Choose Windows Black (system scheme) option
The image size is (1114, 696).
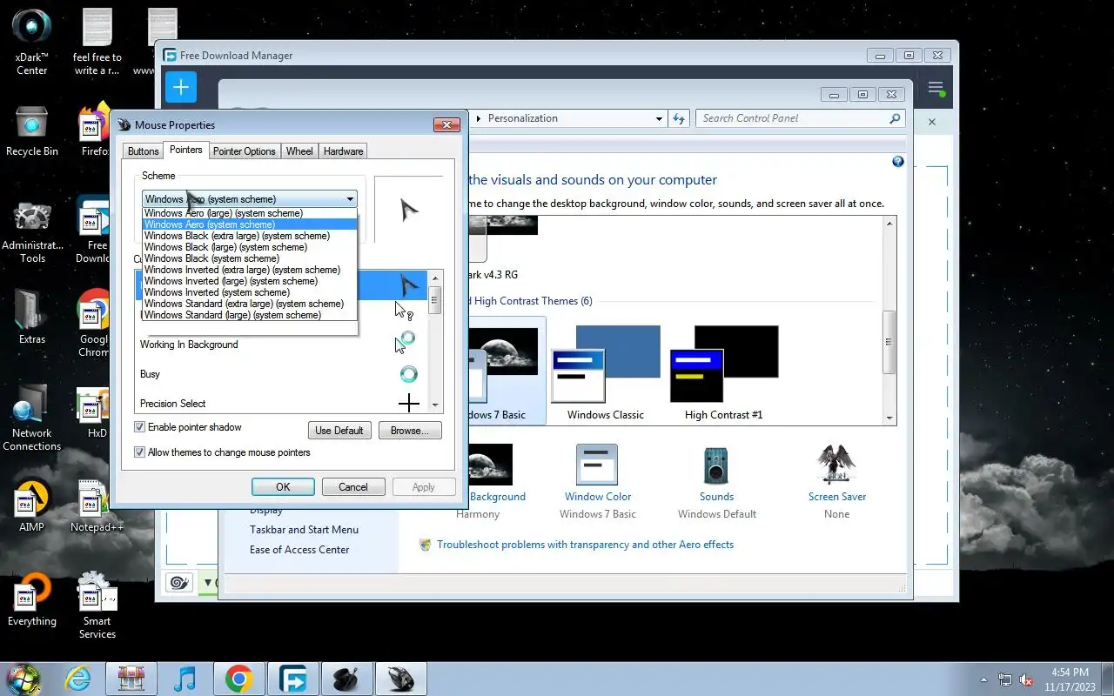249,258
